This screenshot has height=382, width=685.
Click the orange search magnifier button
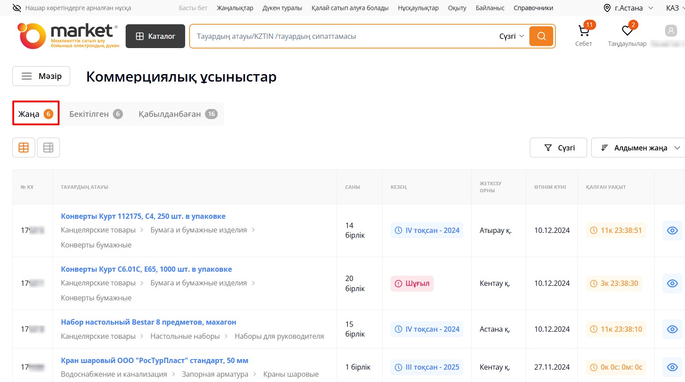[541, 36]
